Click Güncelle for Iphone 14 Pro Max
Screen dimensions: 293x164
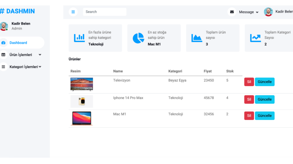coord(265,99)
